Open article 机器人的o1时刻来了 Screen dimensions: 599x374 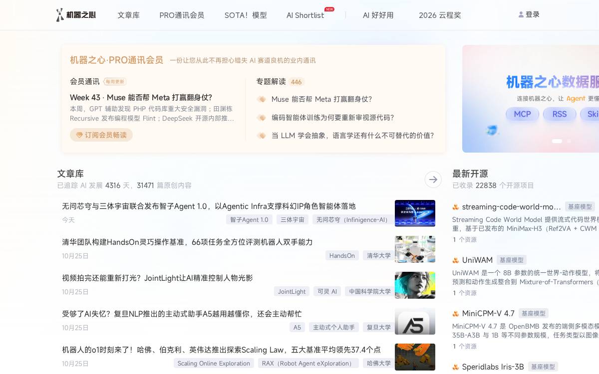pos(221,350)
